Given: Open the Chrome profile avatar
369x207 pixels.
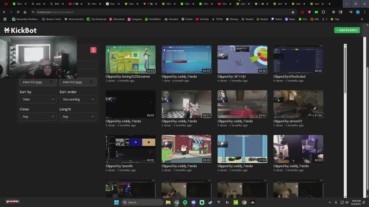Looking at the screenshot, I should [358, 12].
